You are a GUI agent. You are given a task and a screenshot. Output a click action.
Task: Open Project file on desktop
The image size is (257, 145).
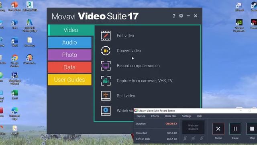[x=14, y=130]
